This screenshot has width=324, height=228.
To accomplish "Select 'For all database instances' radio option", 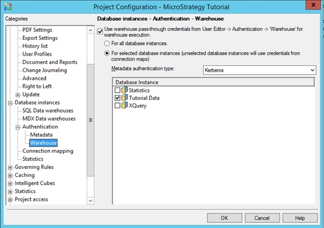I will point(107,43).
